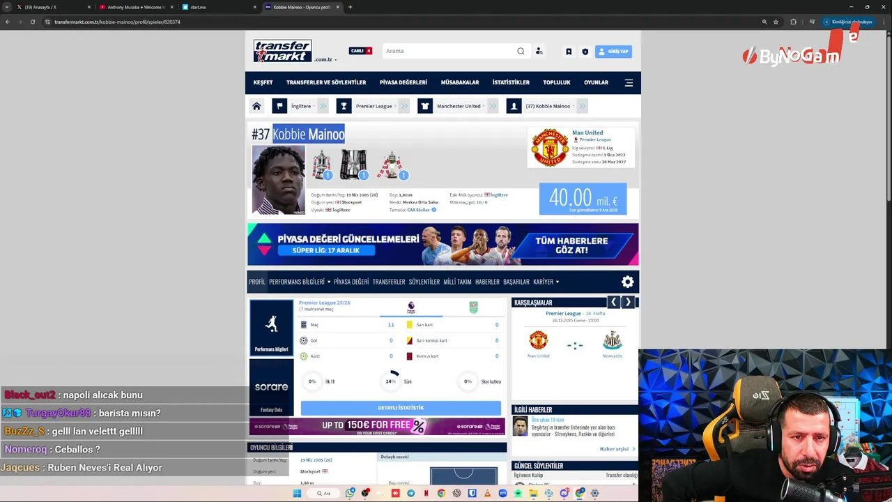This screenshot has width=892, height=502.
Task: Expand PERFORMANS BİLGİLERİ dropdown tab
Action: (x=300, y=282)
